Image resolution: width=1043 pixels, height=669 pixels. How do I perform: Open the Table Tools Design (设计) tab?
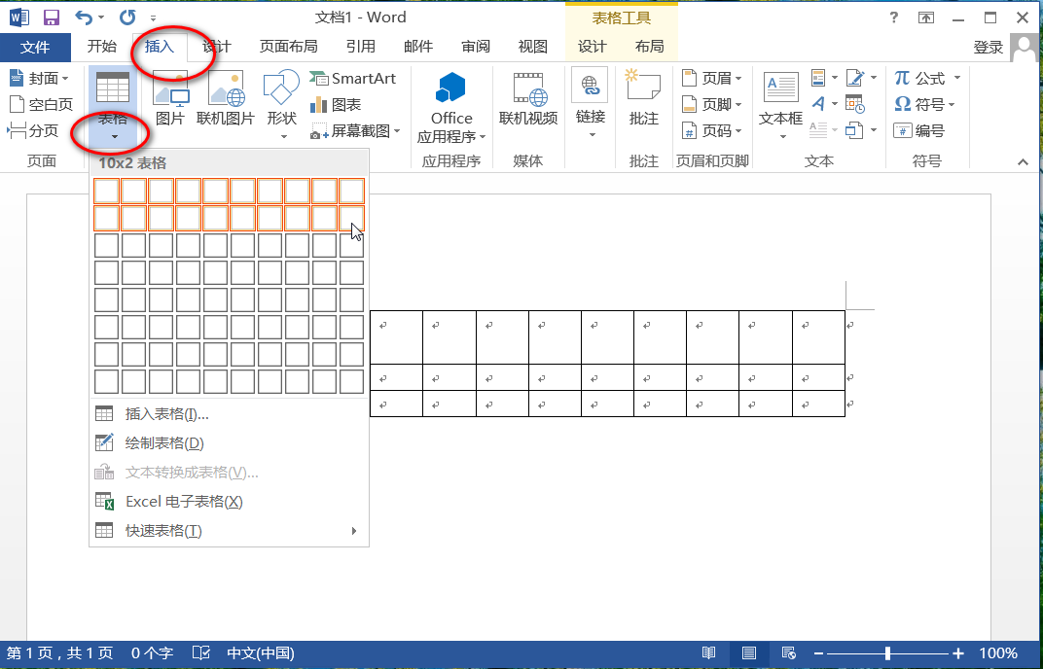[x=592, y=46]
